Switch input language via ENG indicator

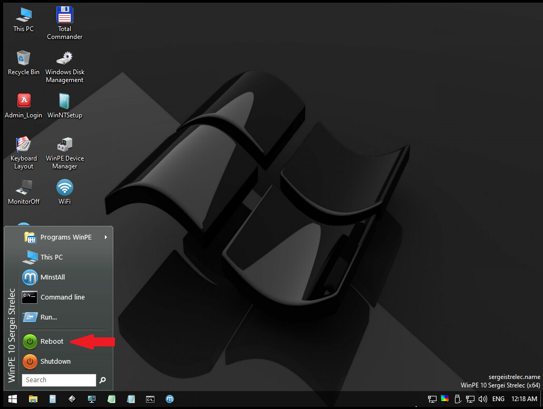pos(498,399)
